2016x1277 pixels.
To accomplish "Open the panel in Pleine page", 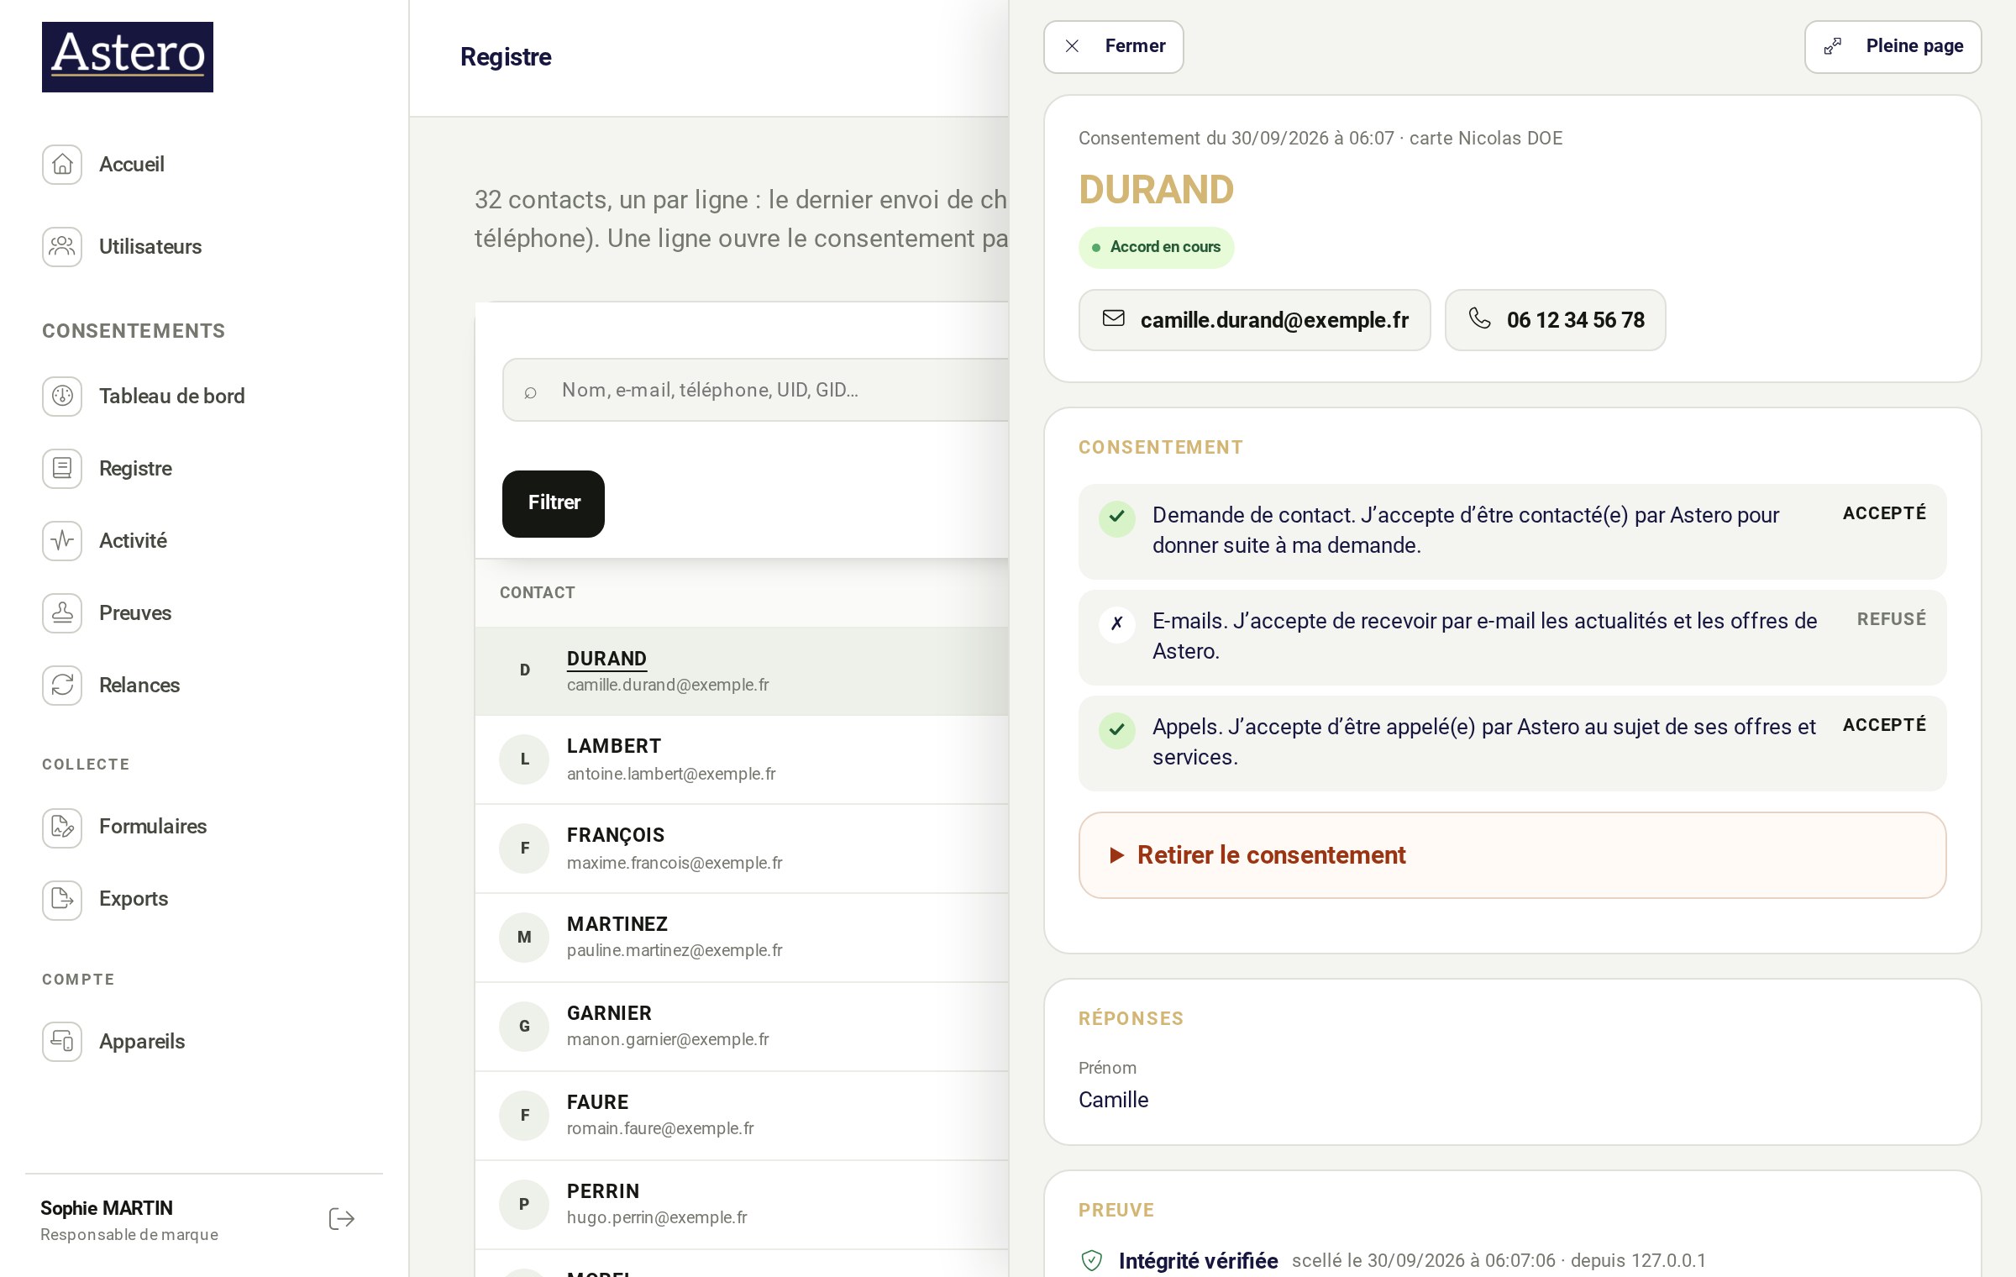I will [x=1893, y=47].
